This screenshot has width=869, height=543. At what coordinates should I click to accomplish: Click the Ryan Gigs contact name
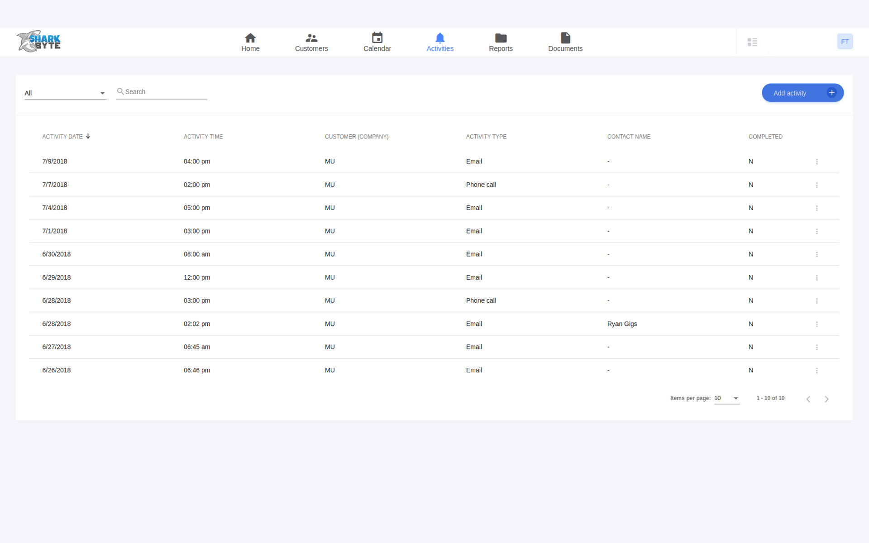point(622,324)
